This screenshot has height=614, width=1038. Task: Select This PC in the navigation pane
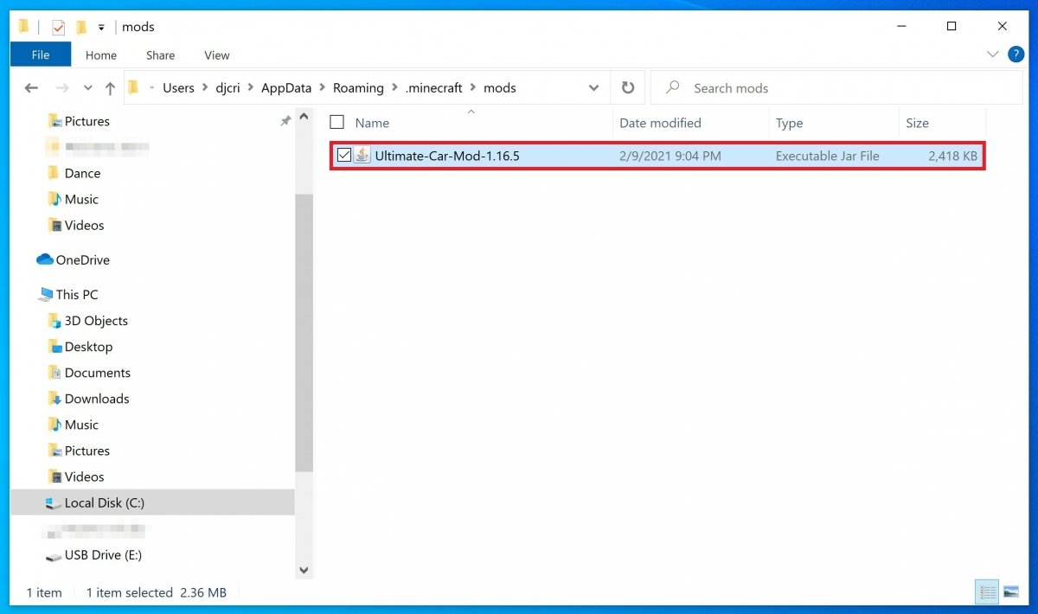(77, 294)
